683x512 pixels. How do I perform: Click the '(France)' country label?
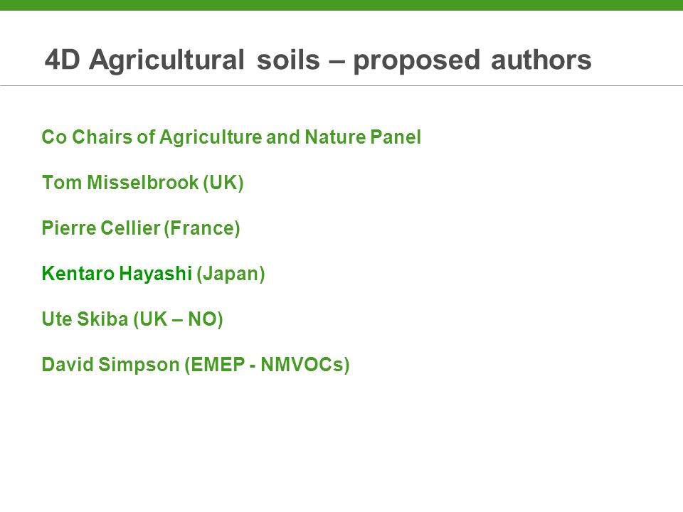click(x=202, y=228)
